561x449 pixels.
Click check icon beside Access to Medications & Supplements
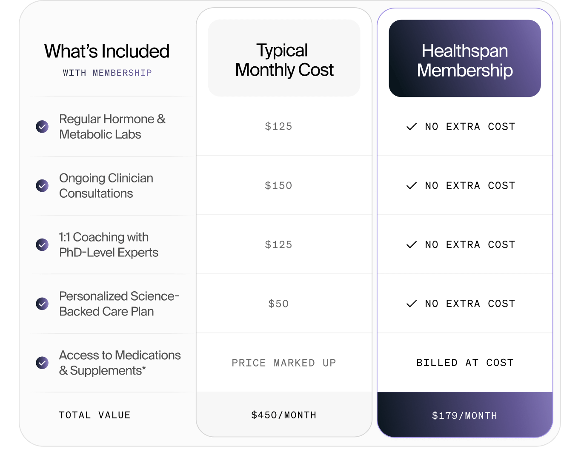tap(42, 363)
